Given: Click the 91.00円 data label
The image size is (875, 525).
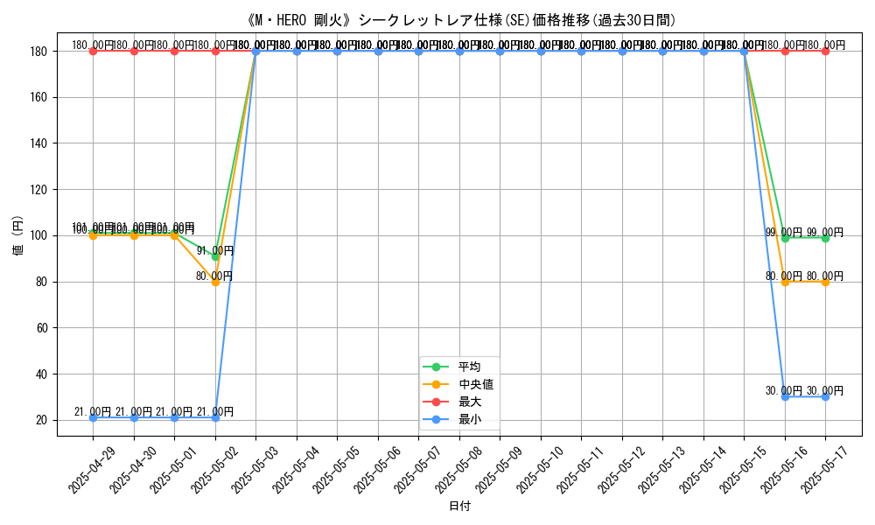Looking at the screenshot, I should coord(215,251).
